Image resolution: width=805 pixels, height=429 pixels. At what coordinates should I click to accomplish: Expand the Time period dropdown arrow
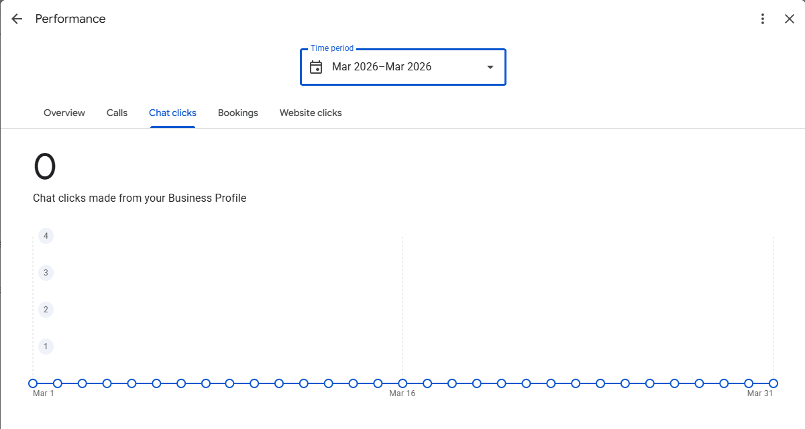[x=490, y=67]
